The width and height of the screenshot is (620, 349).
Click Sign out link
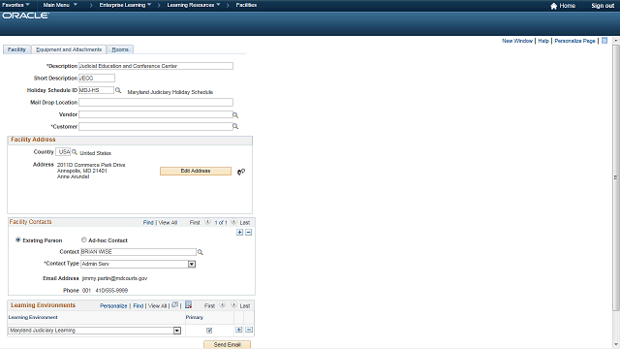point(603,6)
